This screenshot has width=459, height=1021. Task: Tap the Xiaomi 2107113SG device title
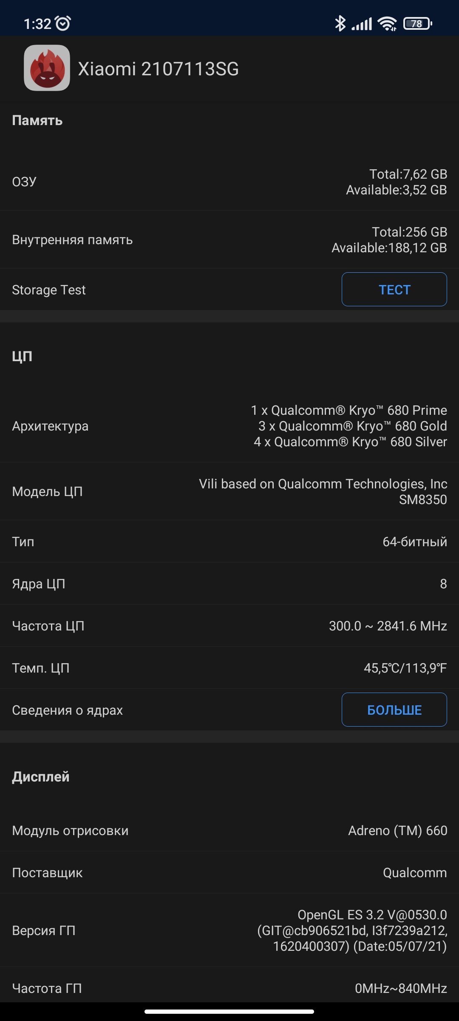click(x=158, y=69)
